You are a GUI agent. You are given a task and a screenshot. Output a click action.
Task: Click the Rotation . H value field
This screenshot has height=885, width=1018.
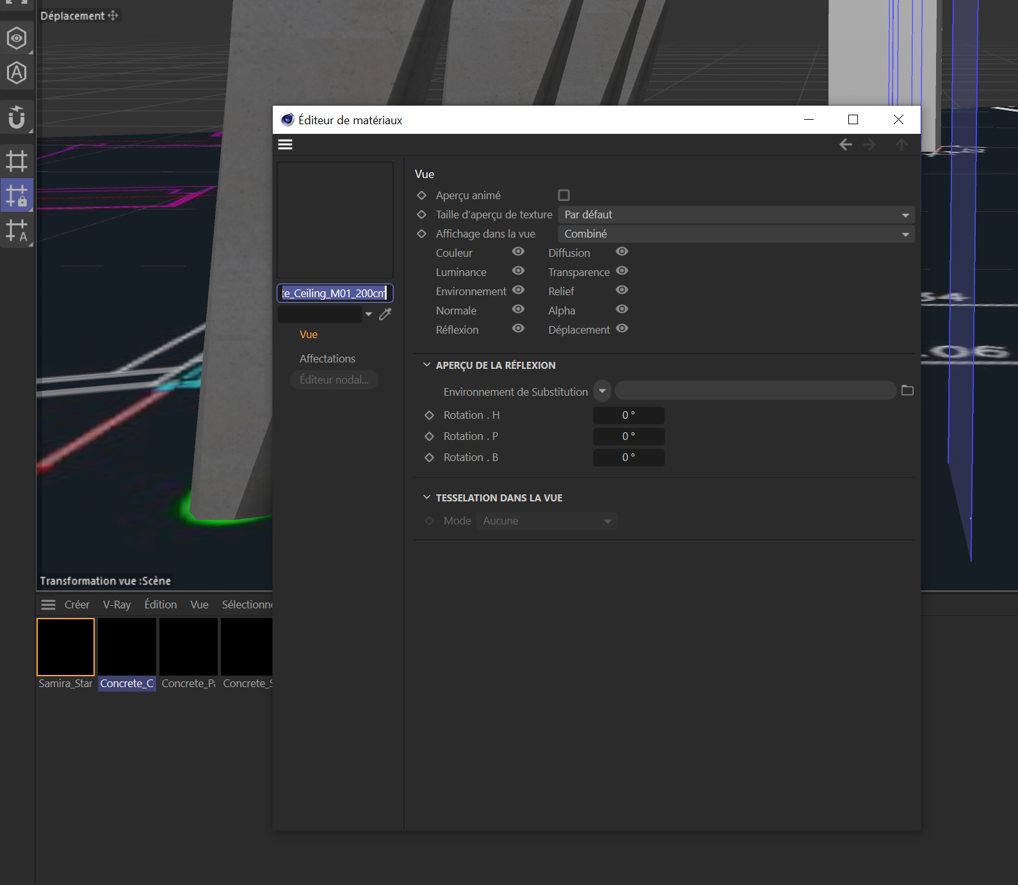pos(629,415)
